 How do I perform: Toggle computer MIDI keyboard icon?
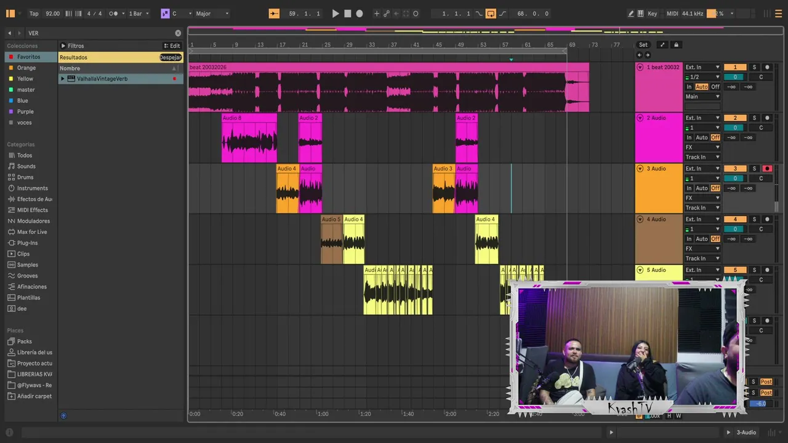(641, 14)
